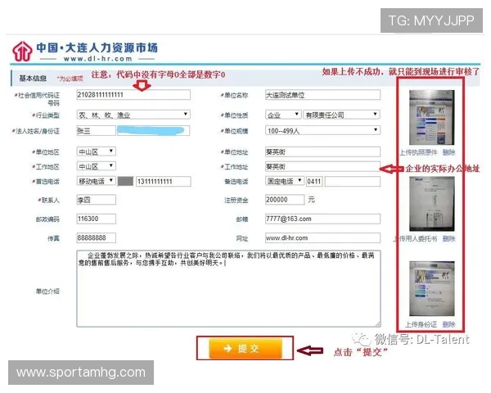Open the 单位地区 中山区 dropdown
491x393 pixels.
pos(96,151)
